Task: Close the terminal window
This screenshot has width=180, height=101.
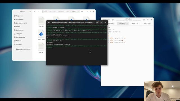Action: point(106,22)
